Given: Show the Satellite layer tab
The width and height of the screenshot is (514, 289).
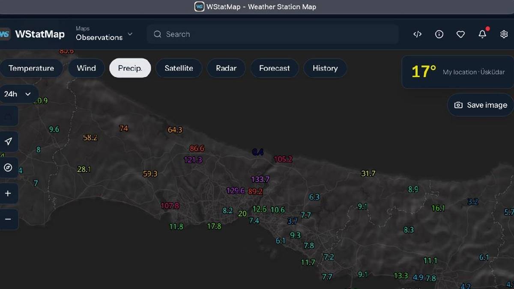Looking at the screenshot, I should [x=179, y=68].
